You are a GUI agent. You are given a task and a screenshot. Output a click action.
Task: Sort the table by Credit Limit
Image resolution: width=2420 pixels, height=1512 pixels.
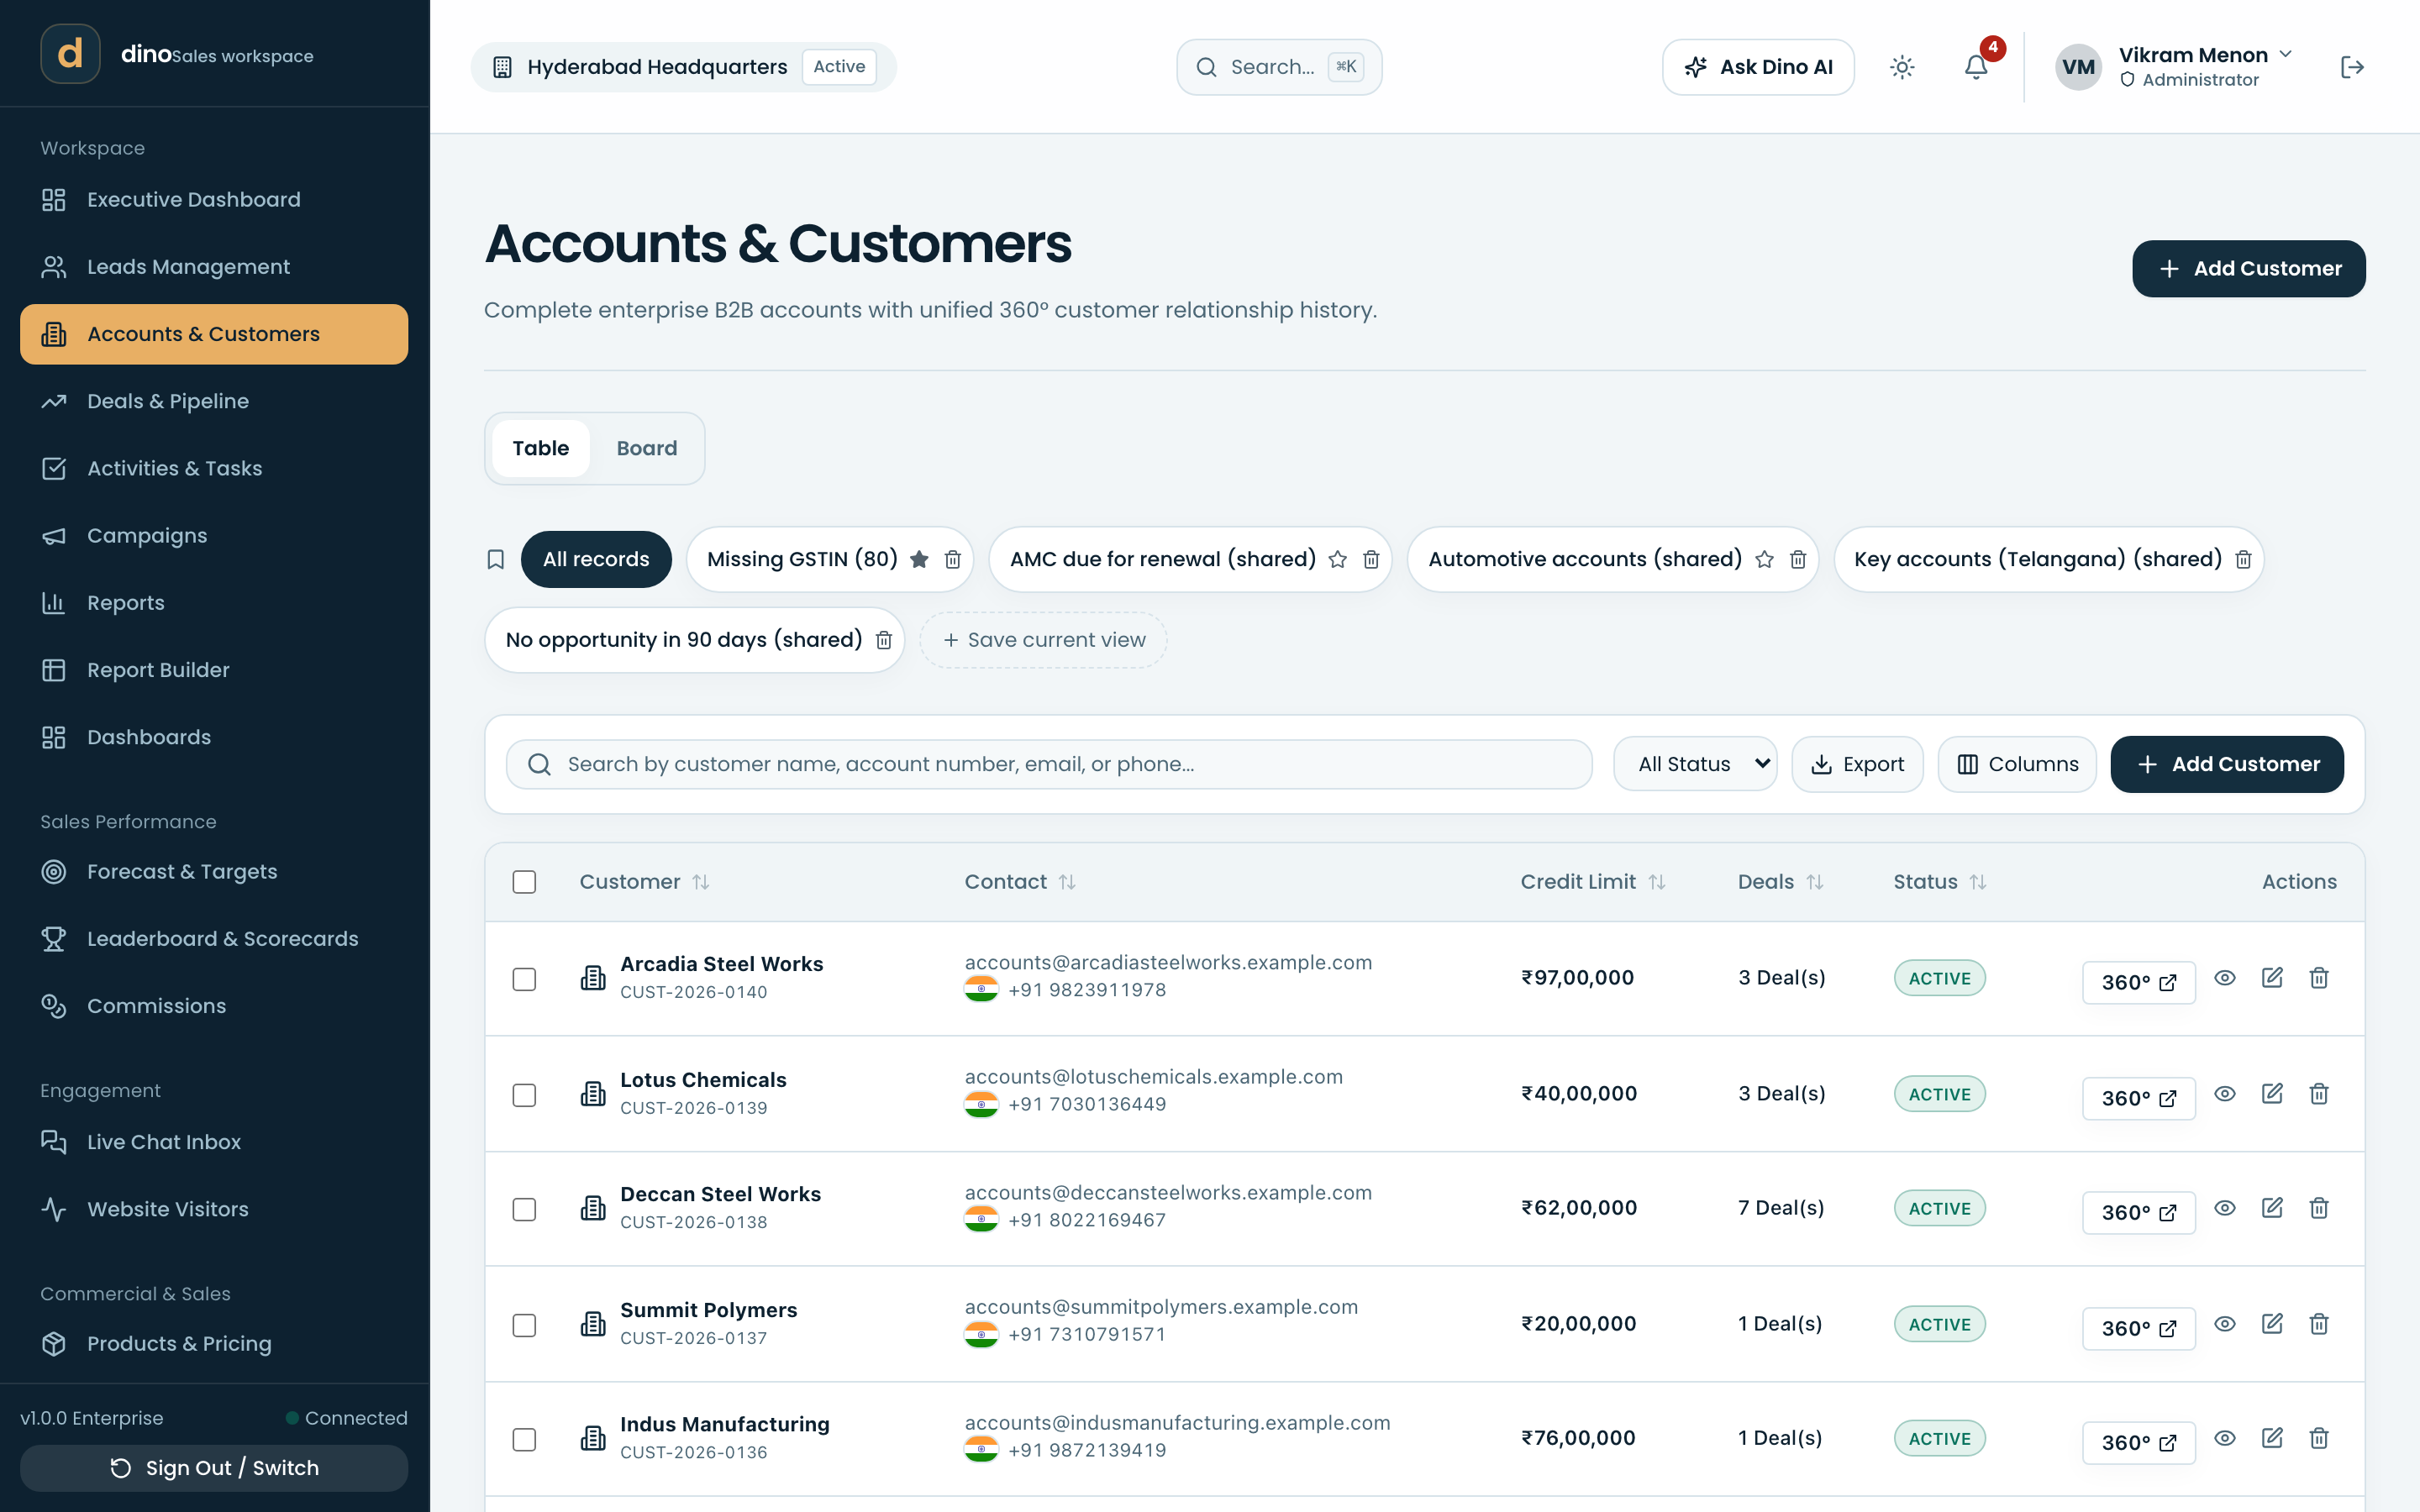1593,882
